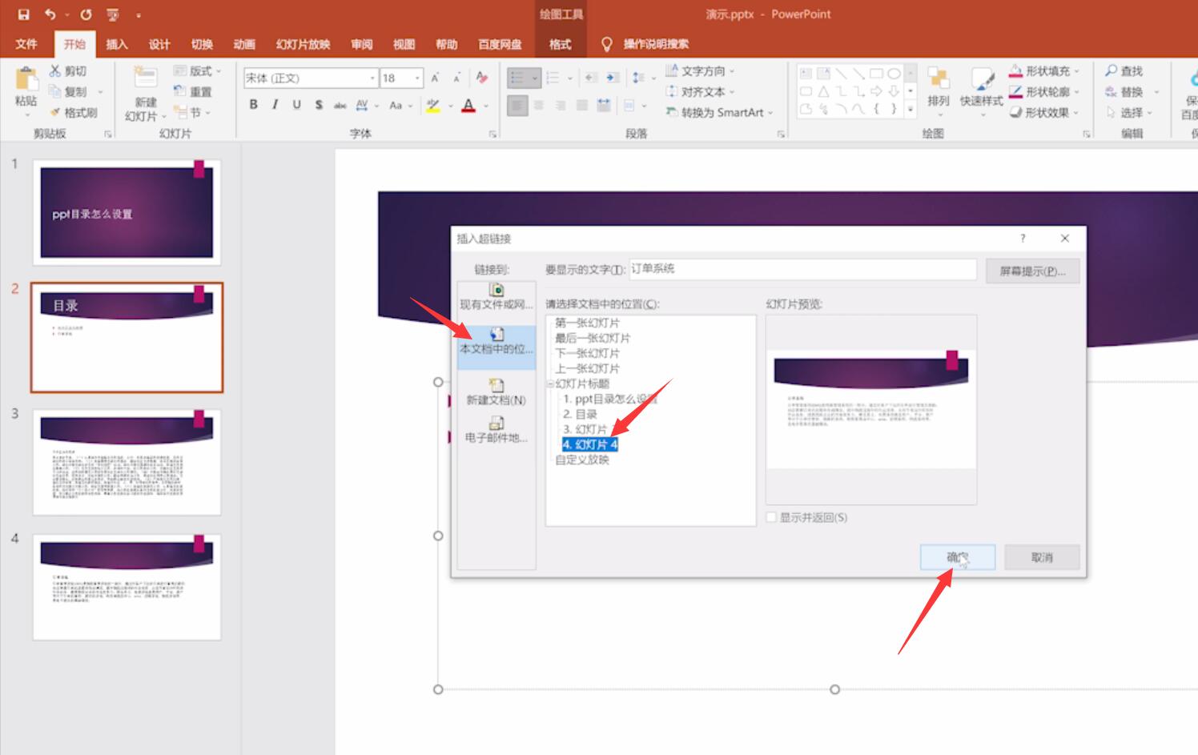1198x755 pixels.
Task: Apply bold formatting
Action: [254, 105]
